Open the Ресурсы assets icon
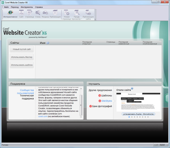170x148 pixels. pos(45,13)
